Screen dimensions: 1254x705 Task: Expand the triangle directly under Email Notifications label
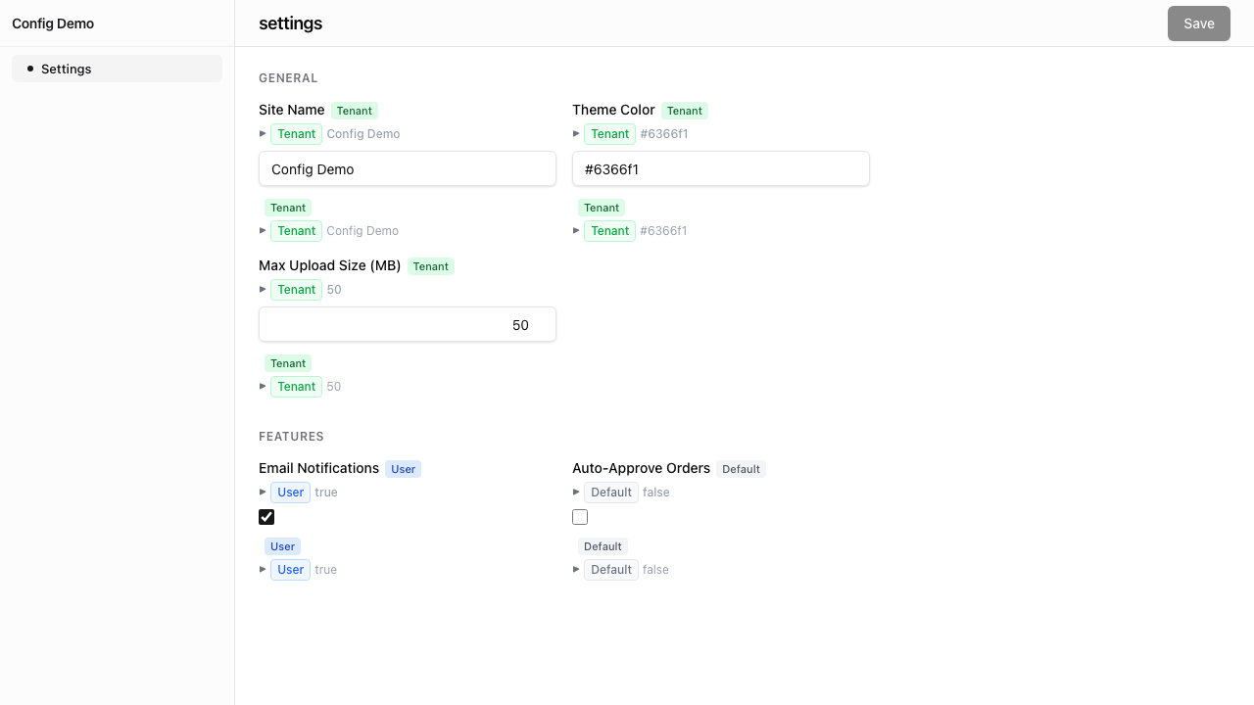(263, 492)
